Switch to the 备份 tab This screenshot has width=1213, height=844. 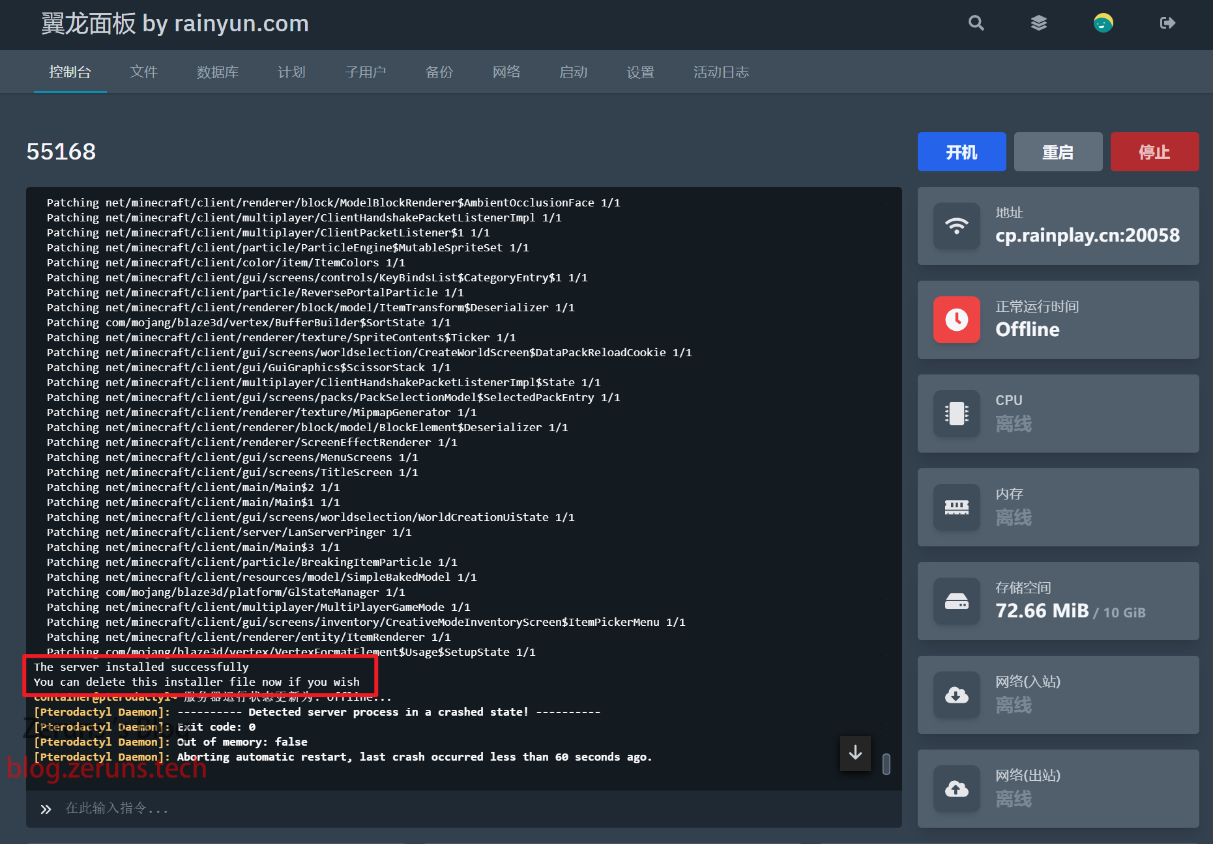click(x=439, y=72)
